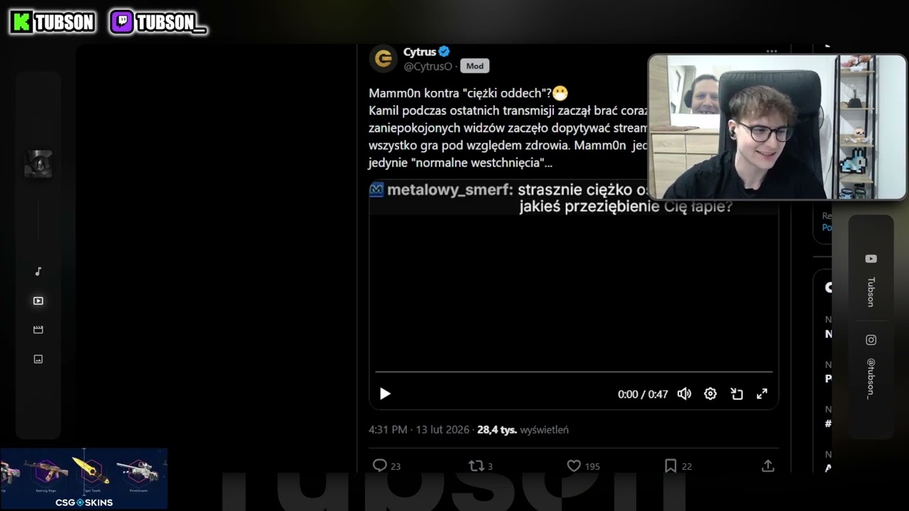909x511 pixels.
Task: Open the Cytrus profile avatar
Action: point(383,58)
